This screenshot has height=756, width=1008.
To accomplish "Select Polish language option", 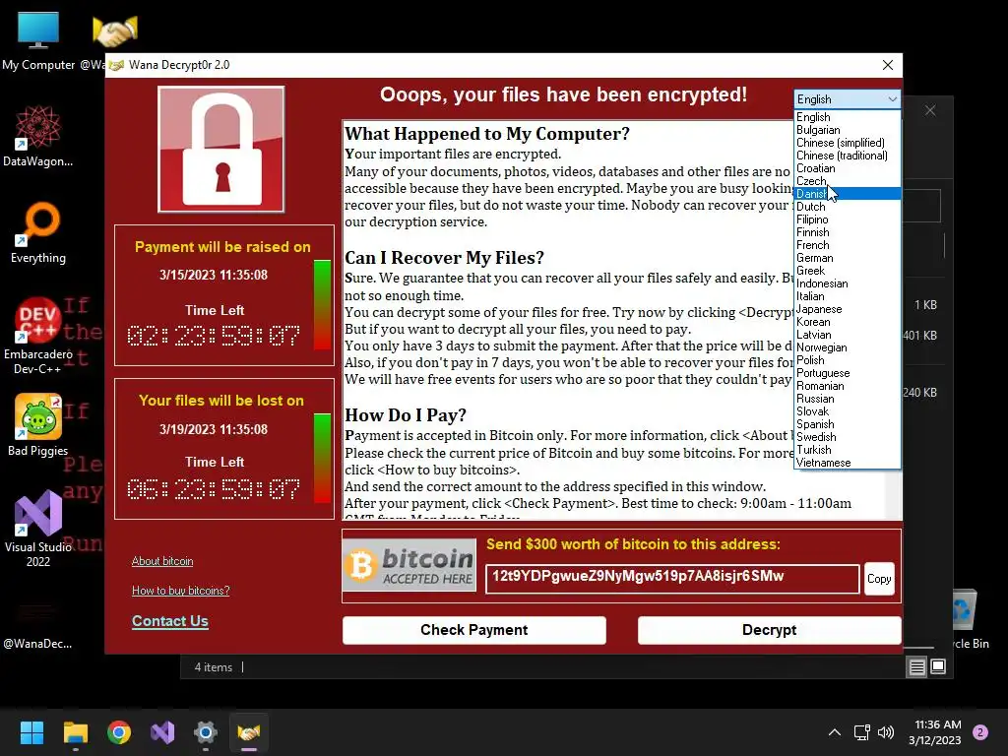I will coord(848,360).
